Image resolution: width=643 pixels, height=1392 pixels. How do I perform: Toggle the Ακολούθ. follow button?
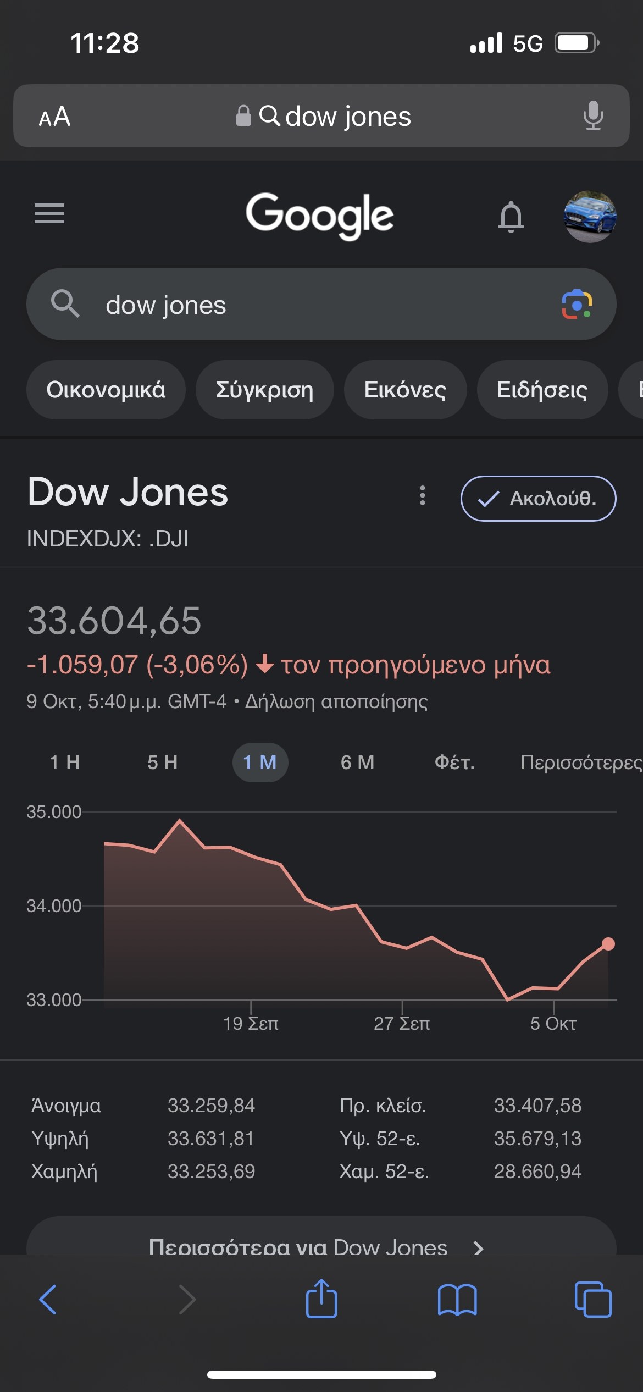pos(538,498)
